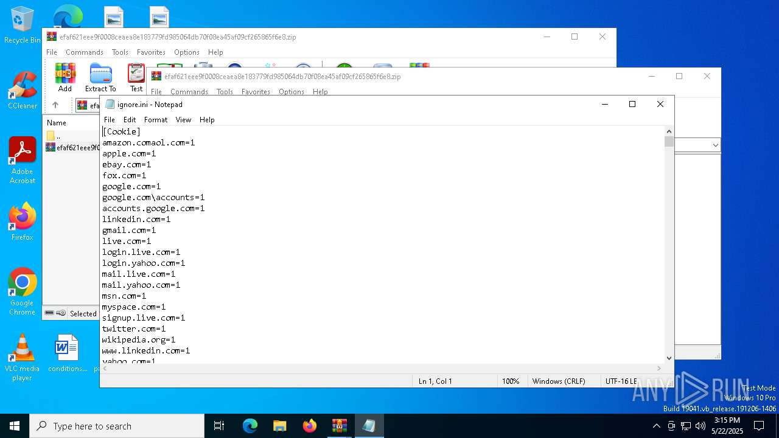Click Notepad vertical scrollbar up arrow

pos(669,131)
